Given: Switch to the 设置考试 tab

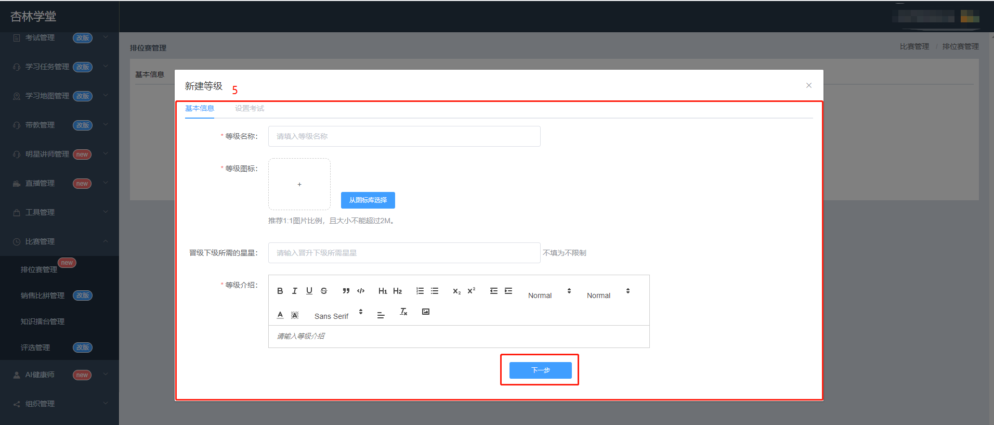Looking at the screenshot, I should [x=250, y=108].
